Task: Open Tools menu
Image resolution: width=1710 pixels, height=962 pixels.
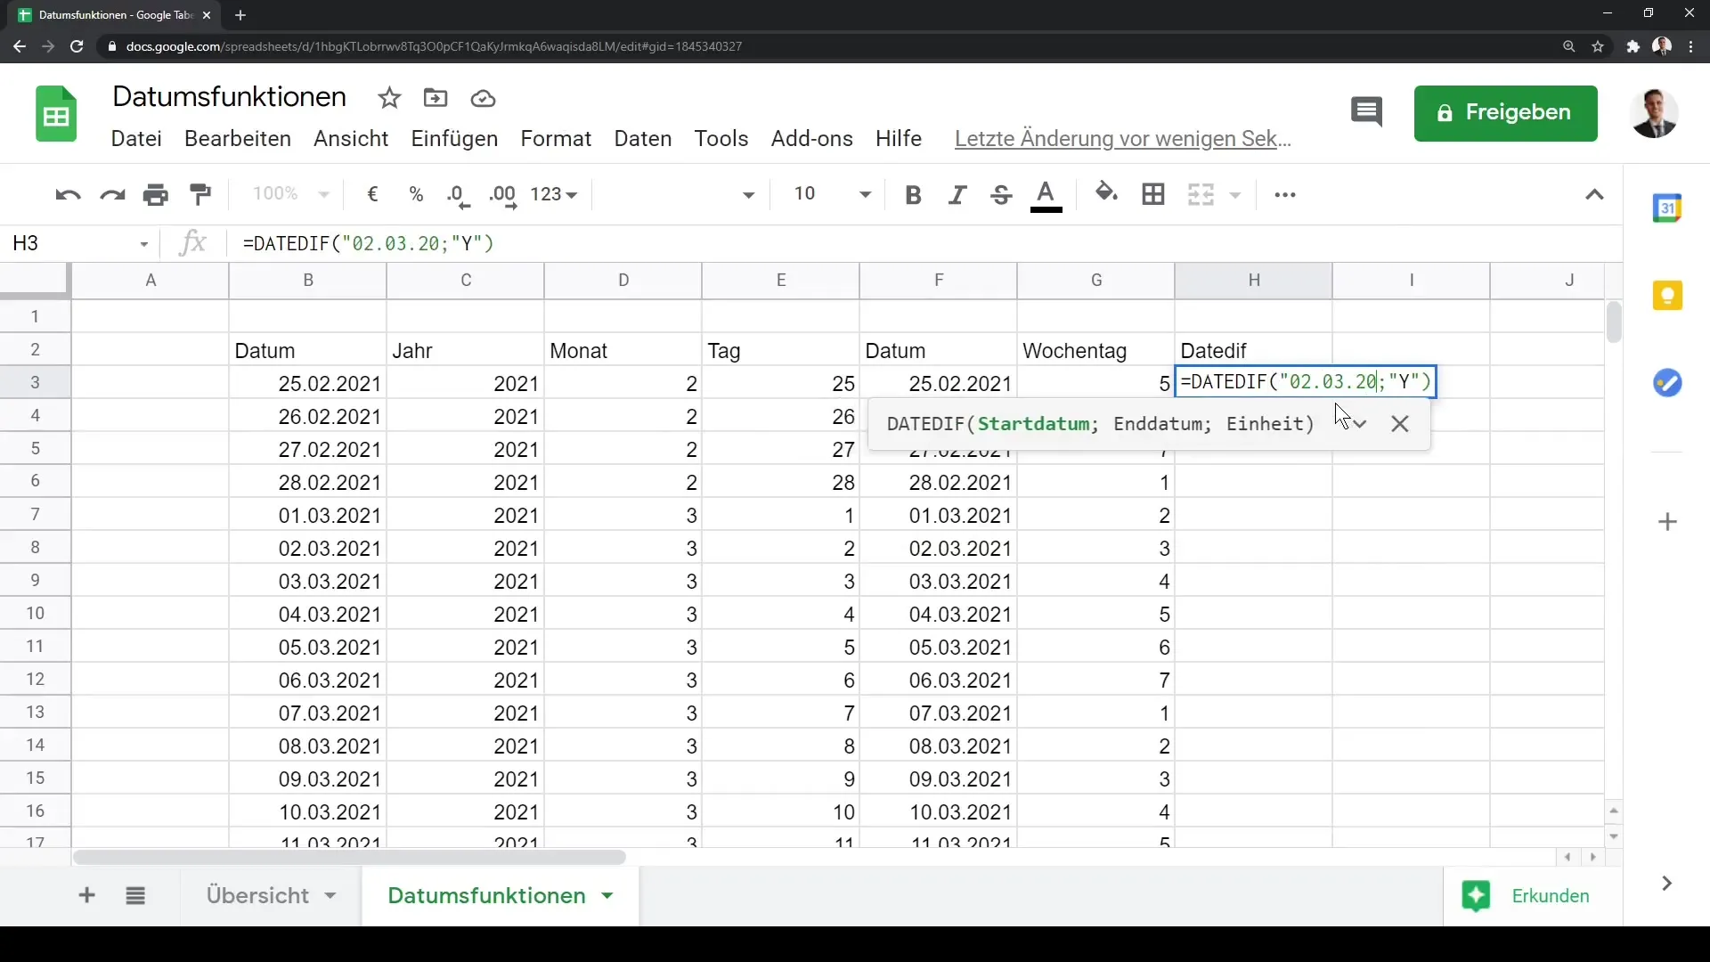Action: [721, 139]
